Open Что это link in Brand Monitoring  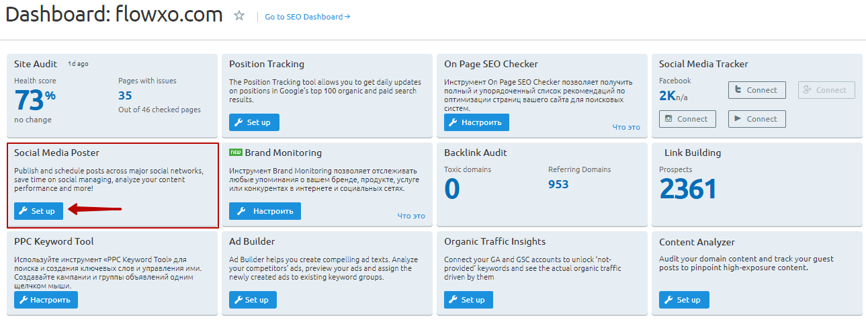coord(411,216)
